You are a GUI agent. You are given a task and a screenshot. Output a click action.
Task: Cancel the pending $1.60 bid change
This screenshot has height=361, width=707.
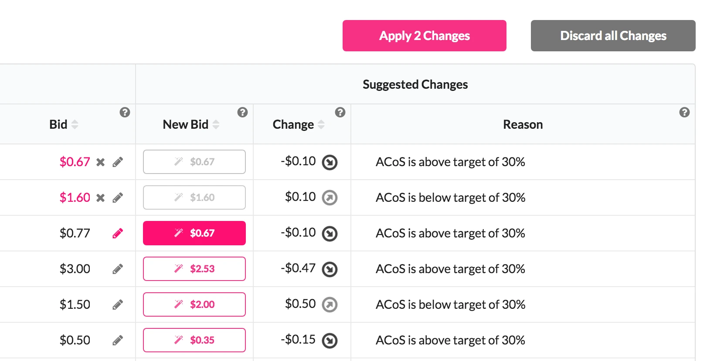click(101, 198)
